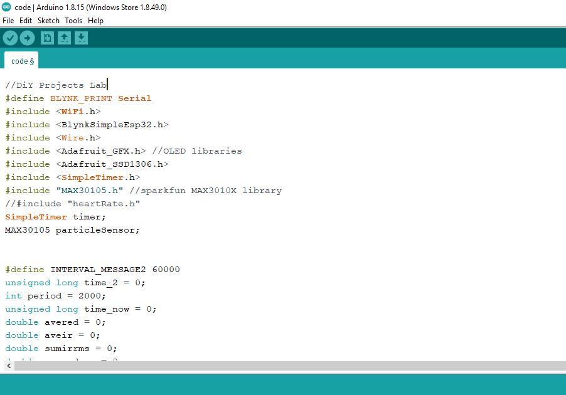
Task: Click the '#define INTERVAL_MESSAGE2 60000' line
Action: 92,270
